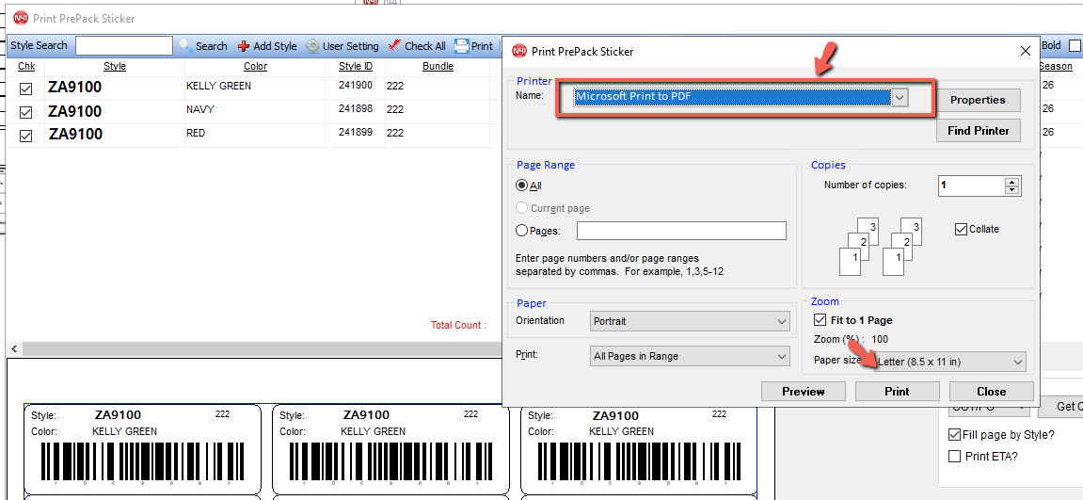Select the KELLY GREEN color cell
This screenshot has width=1083, height=500.
coord(255,87)
